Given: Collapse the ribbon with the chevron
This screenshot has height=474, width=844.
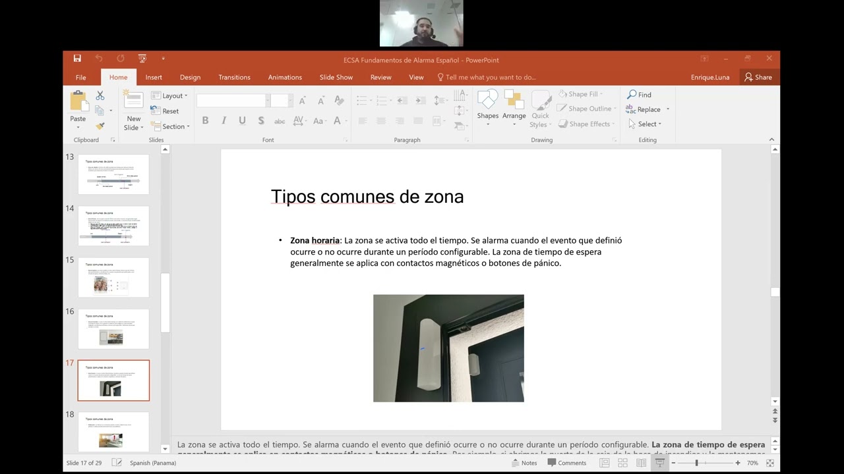Looking at the screenshot, I should tap(771, 140).
